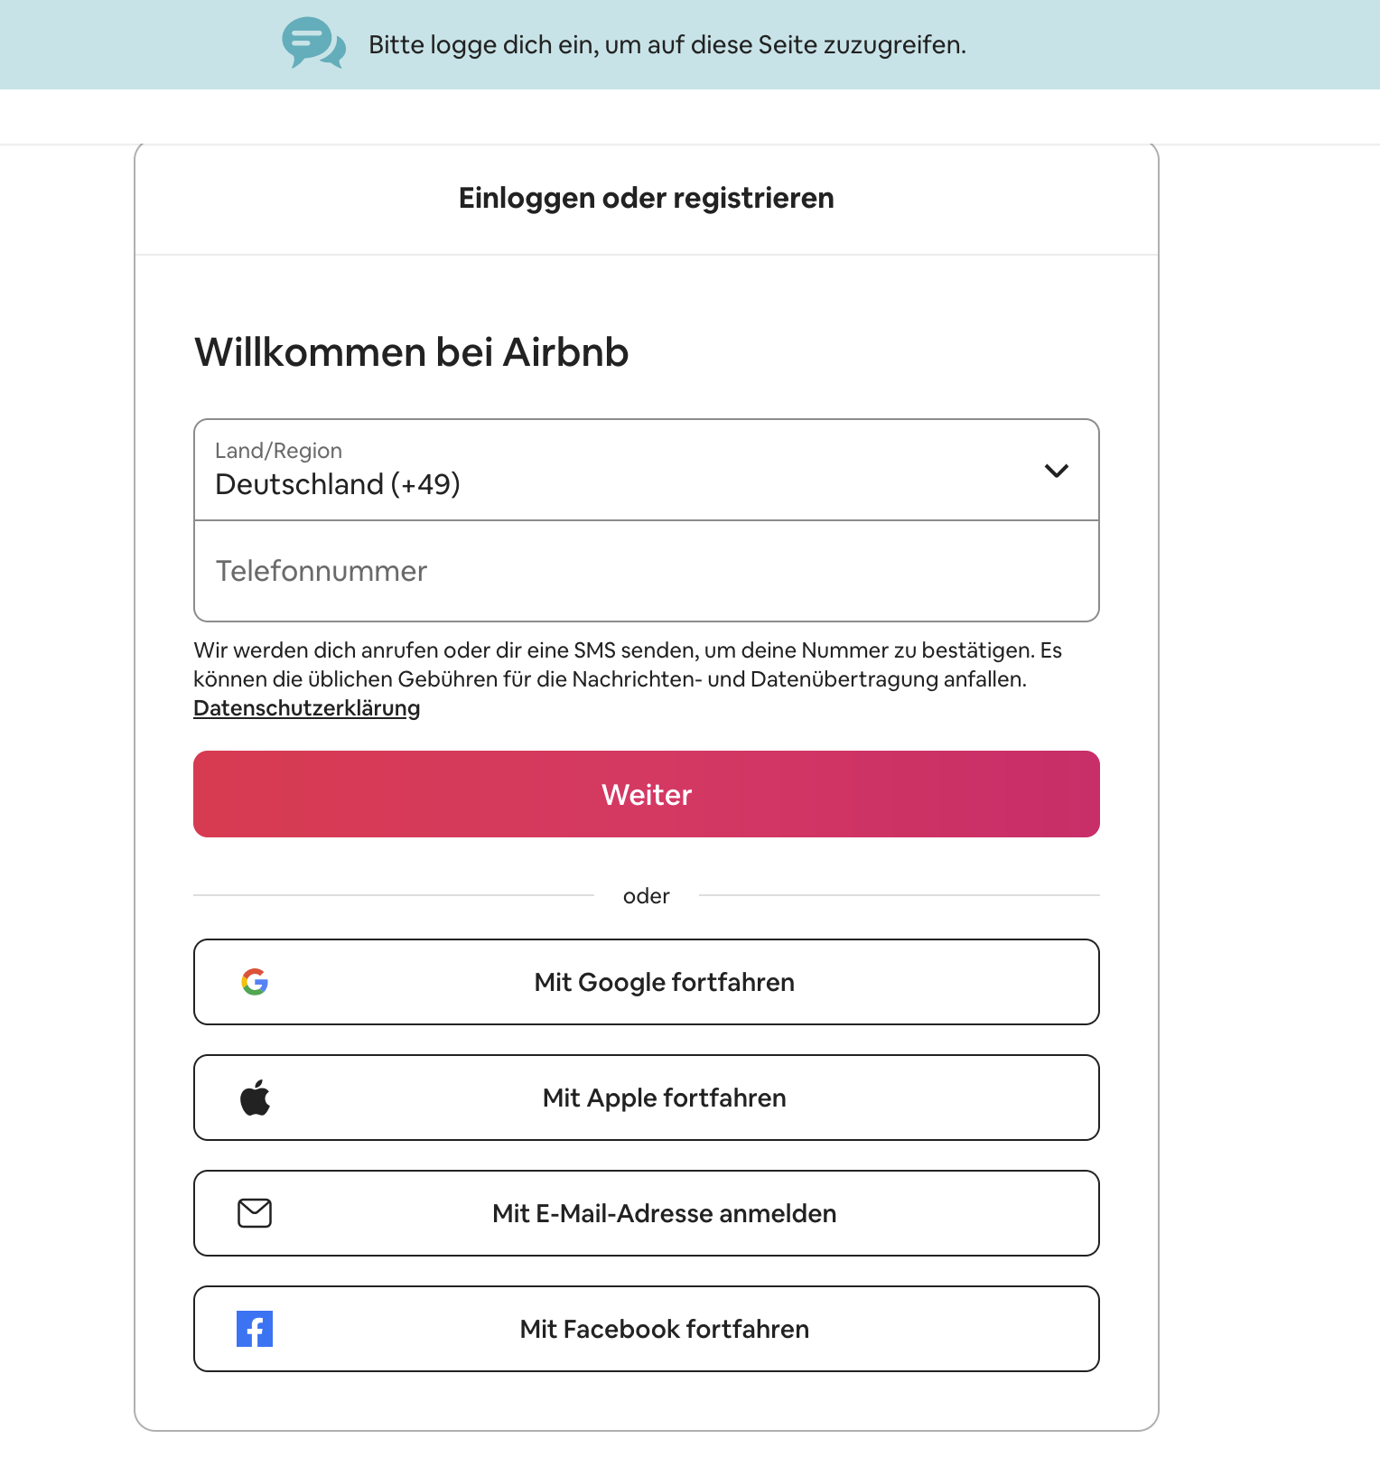Select the Land/Region label field

tap(278, 451)
